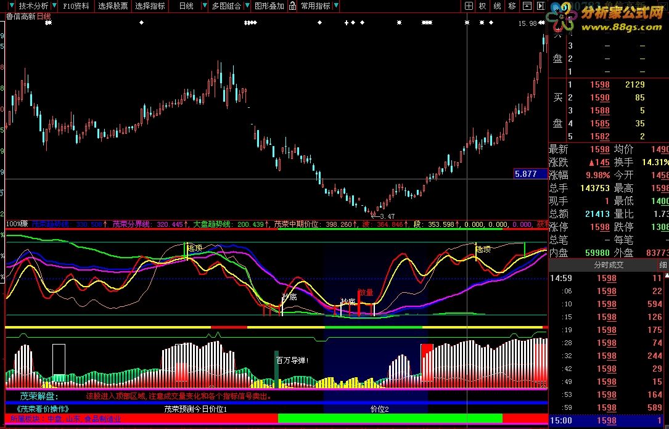Image resolution: width=669 pixels, height=429 pixels.
Task: Click the 分时成交 panel header
Action: pyautogui.click(x=609, y=265)
